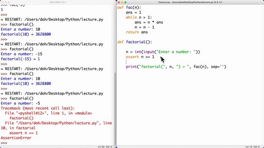Click the 'ans = n * ans' line

tap(148, 22)
